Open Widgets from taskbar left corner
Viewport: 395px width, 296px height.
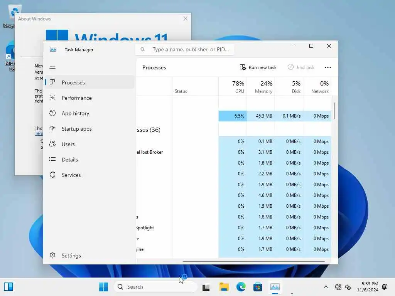pyautogui.click(x=8, y=287)
